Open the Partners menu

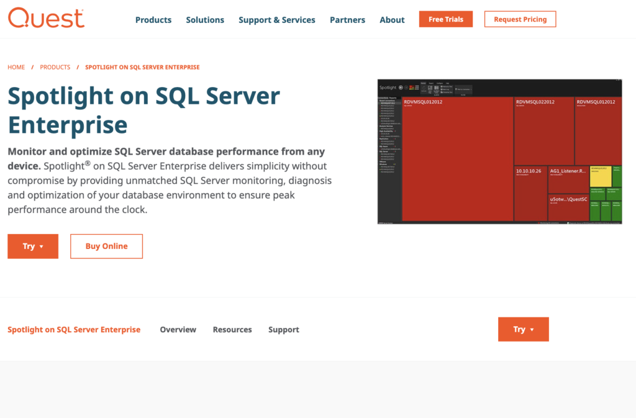[x=347, y=20]
